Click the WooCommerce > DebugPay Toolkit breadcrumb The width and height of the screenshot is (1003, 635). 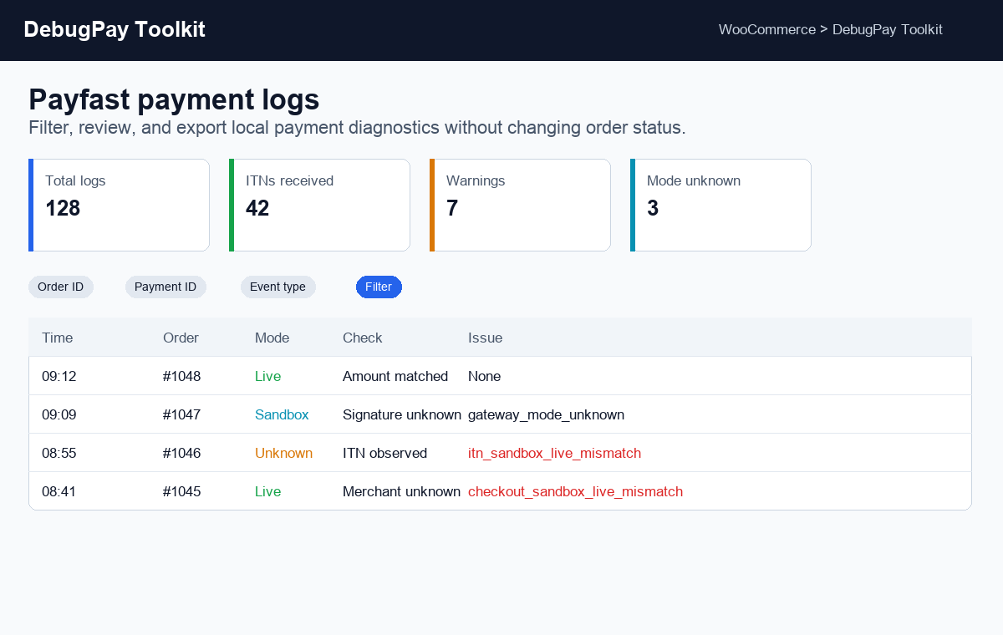coord(831,29)
